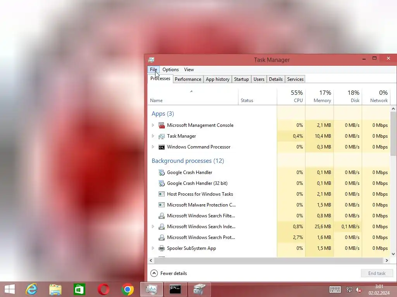Screen dimensions: 397x297
Task: Expand the Spooler SubSystem App row
Action: point(153,248)
